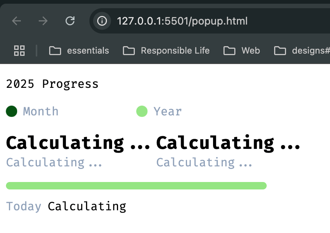Viewport: 330px width, 233px height.
Task: Select the Month legend label
Action: (x=41, y=111)
